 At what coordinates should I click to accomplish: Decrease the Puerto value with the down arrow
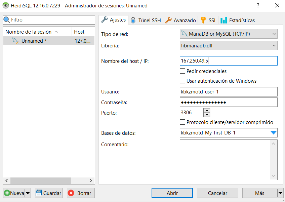point(207,115)
